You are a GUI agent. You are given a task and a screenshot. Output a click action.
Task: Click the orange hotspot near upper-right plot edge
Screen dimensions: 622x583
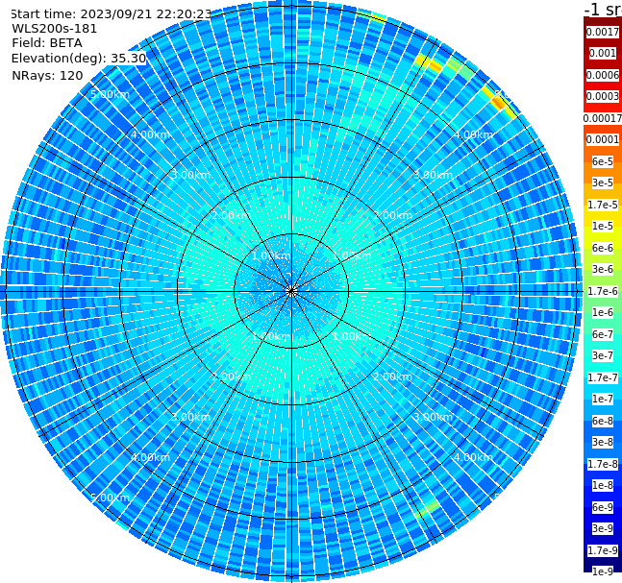pyautogui.click(x=499, y=103)
